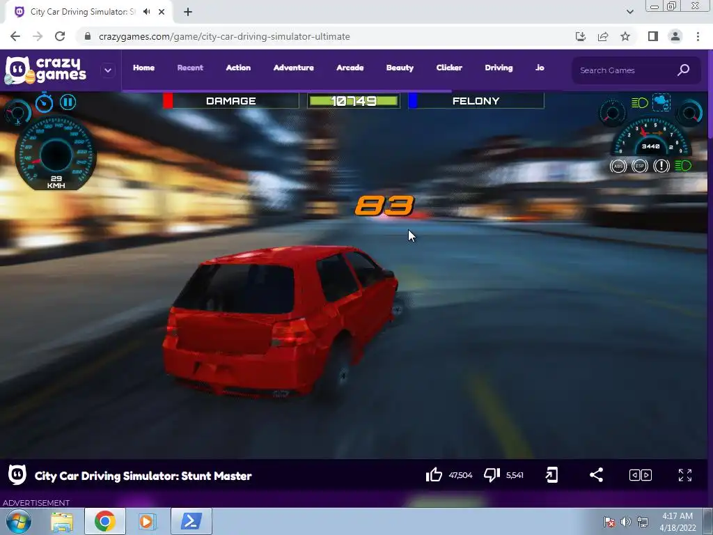Click the weather cloud change icon
The image size is (713, 535).
tap(661, 102)
